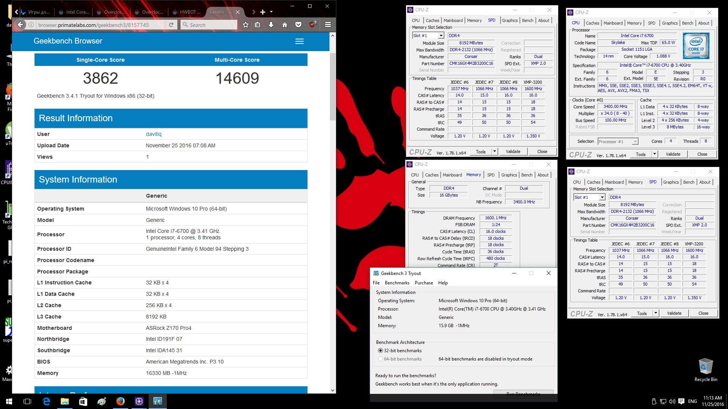Open File Explorer from the taskbar
728x409 pixels.
(64, 401)
